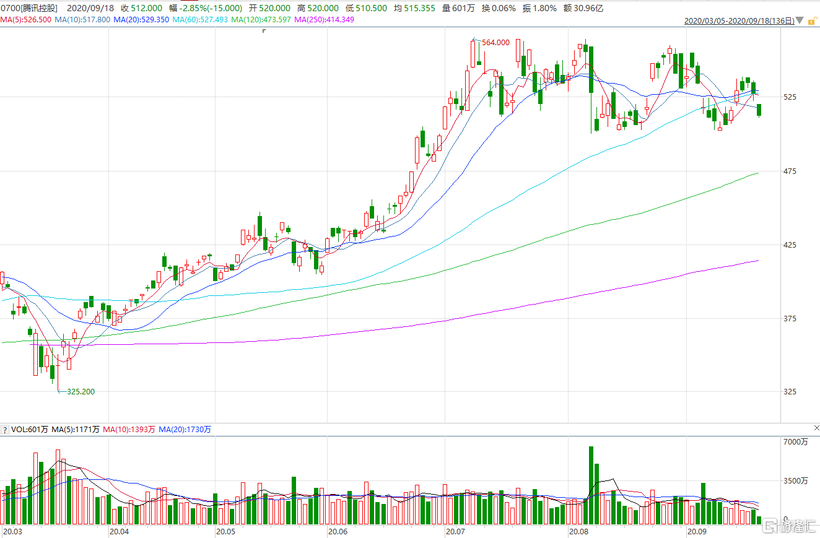Click the orange unlock padlock icon

811,20
